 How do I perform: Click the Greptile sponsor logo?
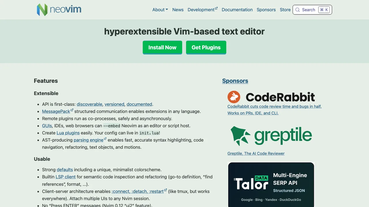coord(271,136)
